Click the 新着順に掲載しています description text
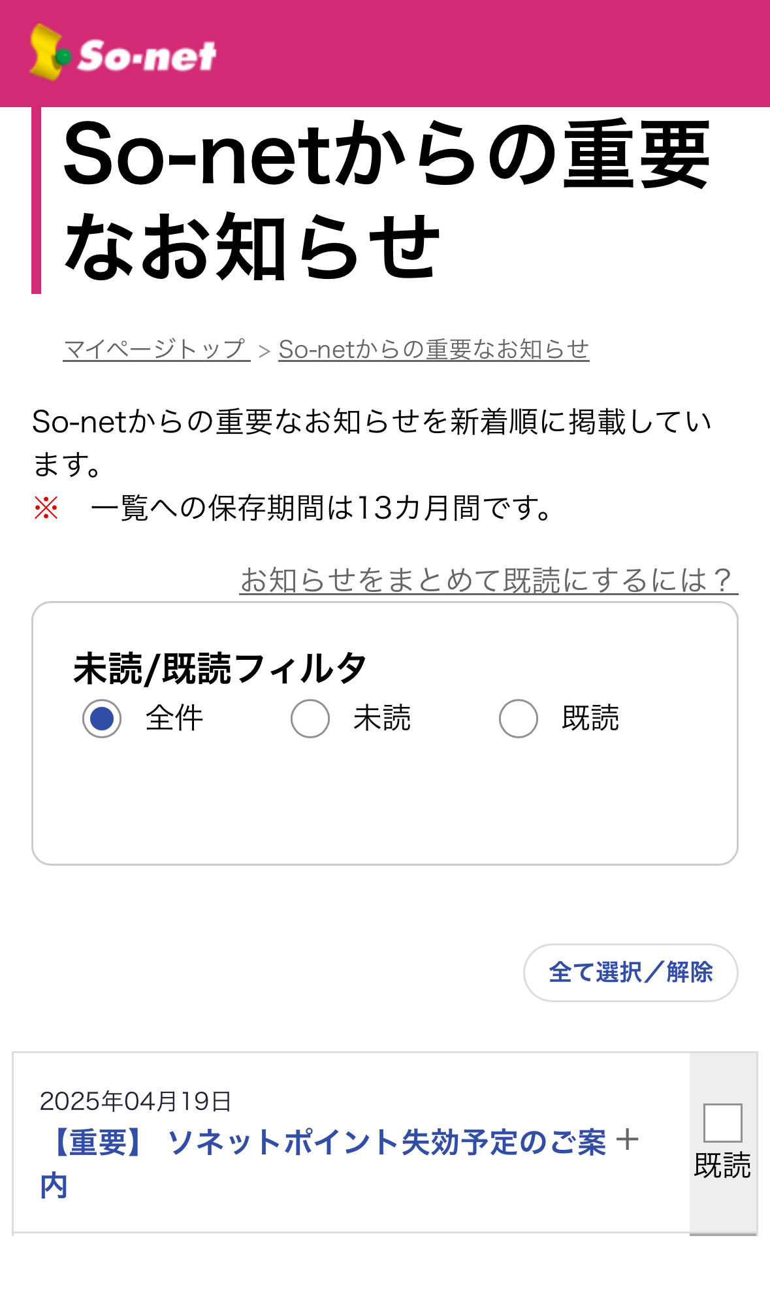Screen dimensions: 770x1289 [x=371, y=422]
